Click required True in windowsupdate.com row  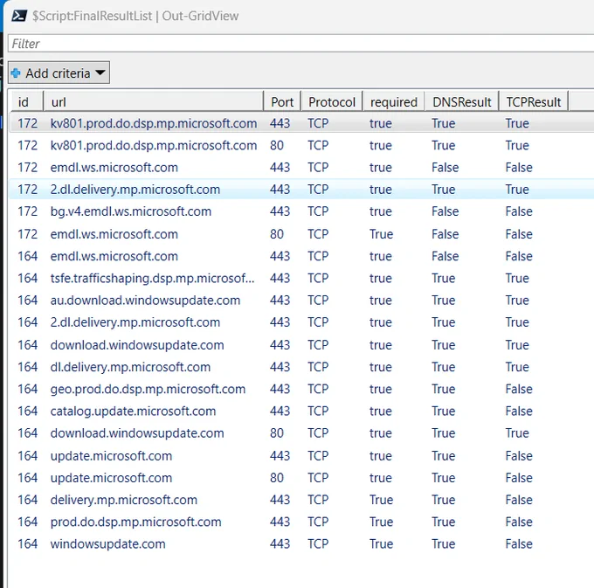[381, 543]
